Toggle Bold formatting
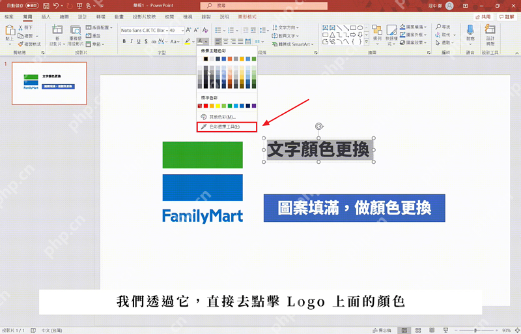 click(x=124, y=42)
